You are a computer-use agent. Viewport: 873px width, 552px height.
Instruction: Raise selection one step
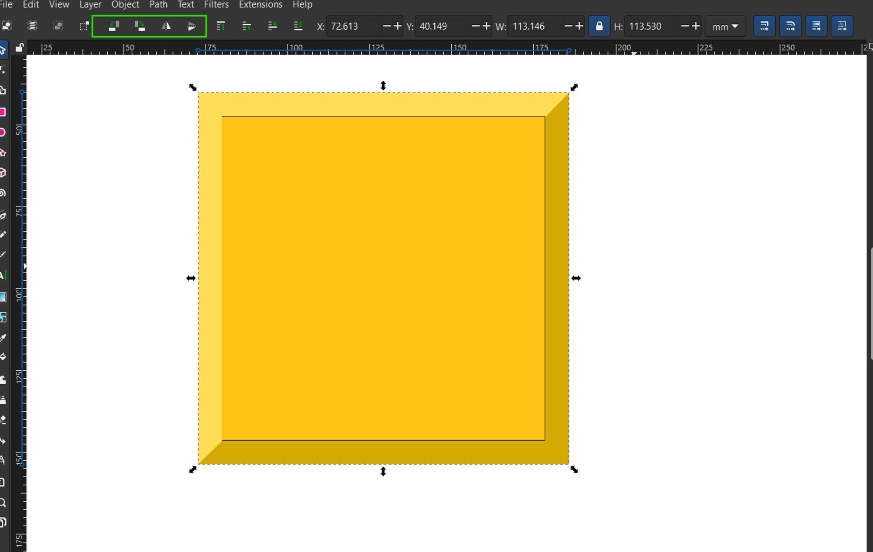246,26
